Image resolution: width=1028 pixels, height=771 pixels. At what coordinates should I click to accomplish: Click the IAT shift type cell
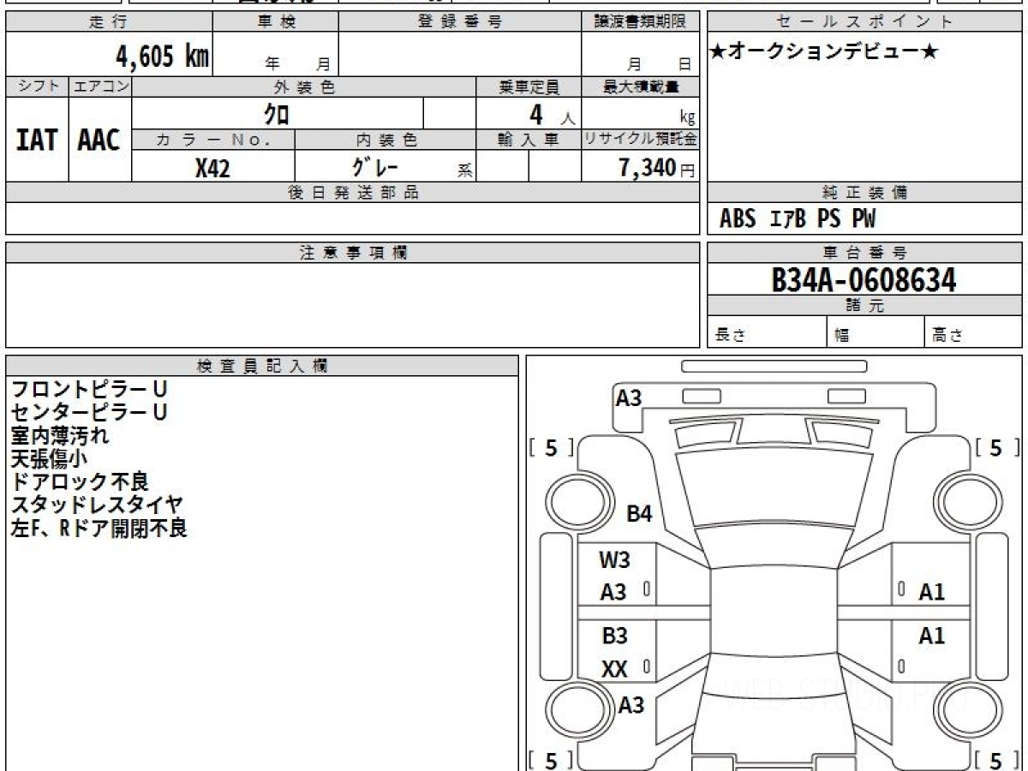[x=37, y=140]
